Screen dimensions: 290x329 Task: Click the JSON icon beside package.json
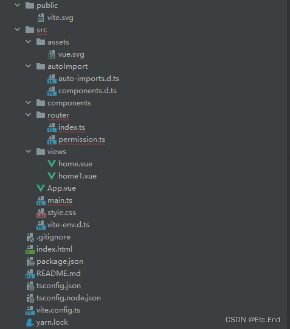coord(30,261)
